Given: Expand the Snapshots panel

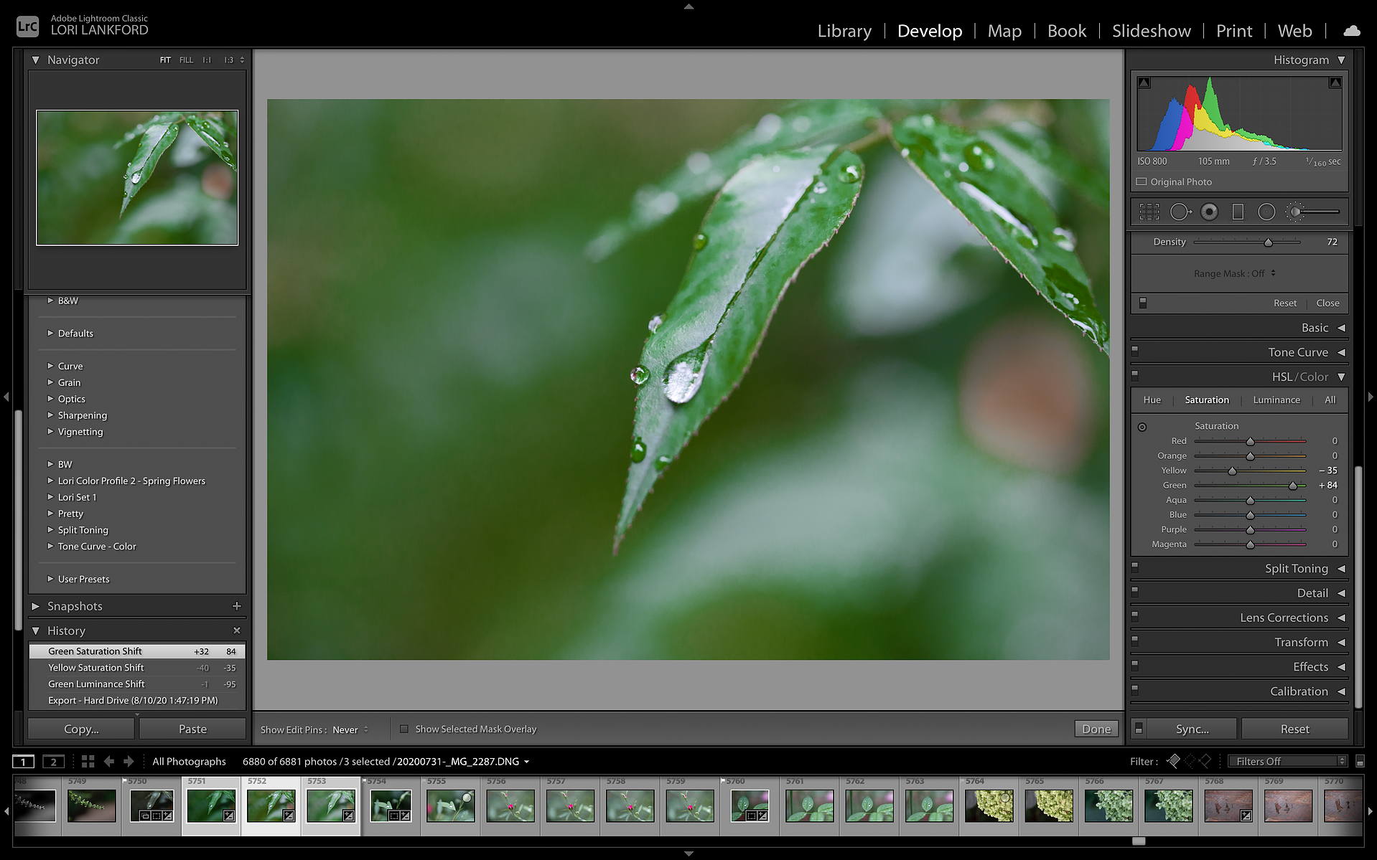Looking at the screenshot, I should tap(36, 606).
